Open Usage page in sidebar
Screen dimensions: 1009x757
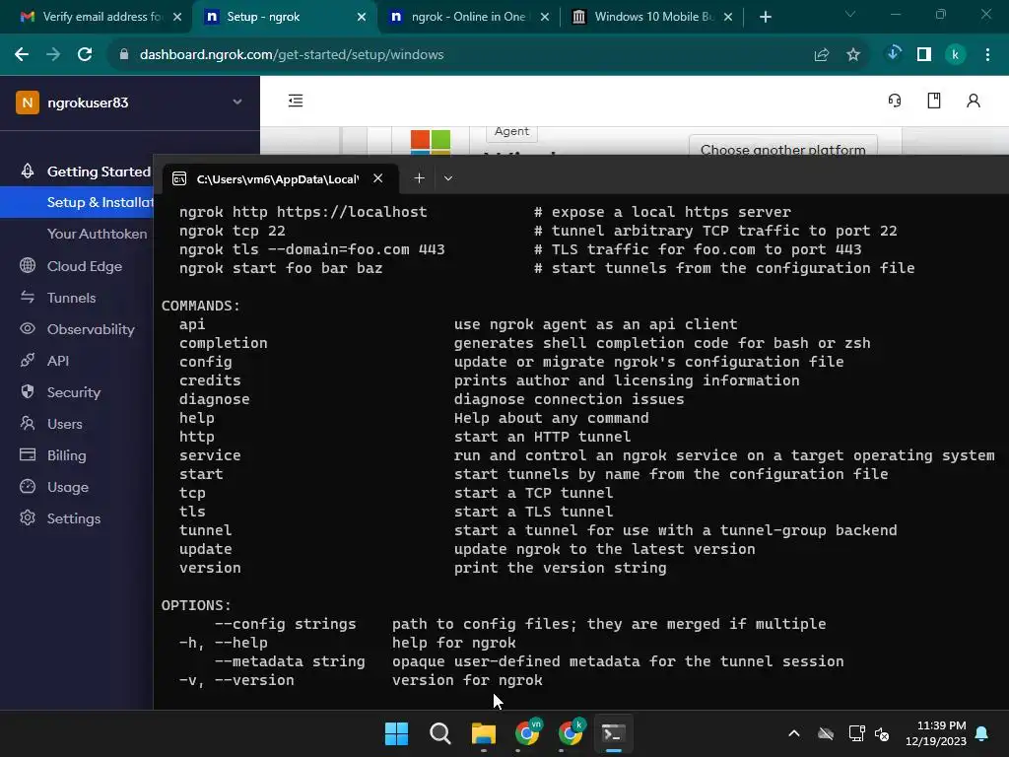click(68, 487)
